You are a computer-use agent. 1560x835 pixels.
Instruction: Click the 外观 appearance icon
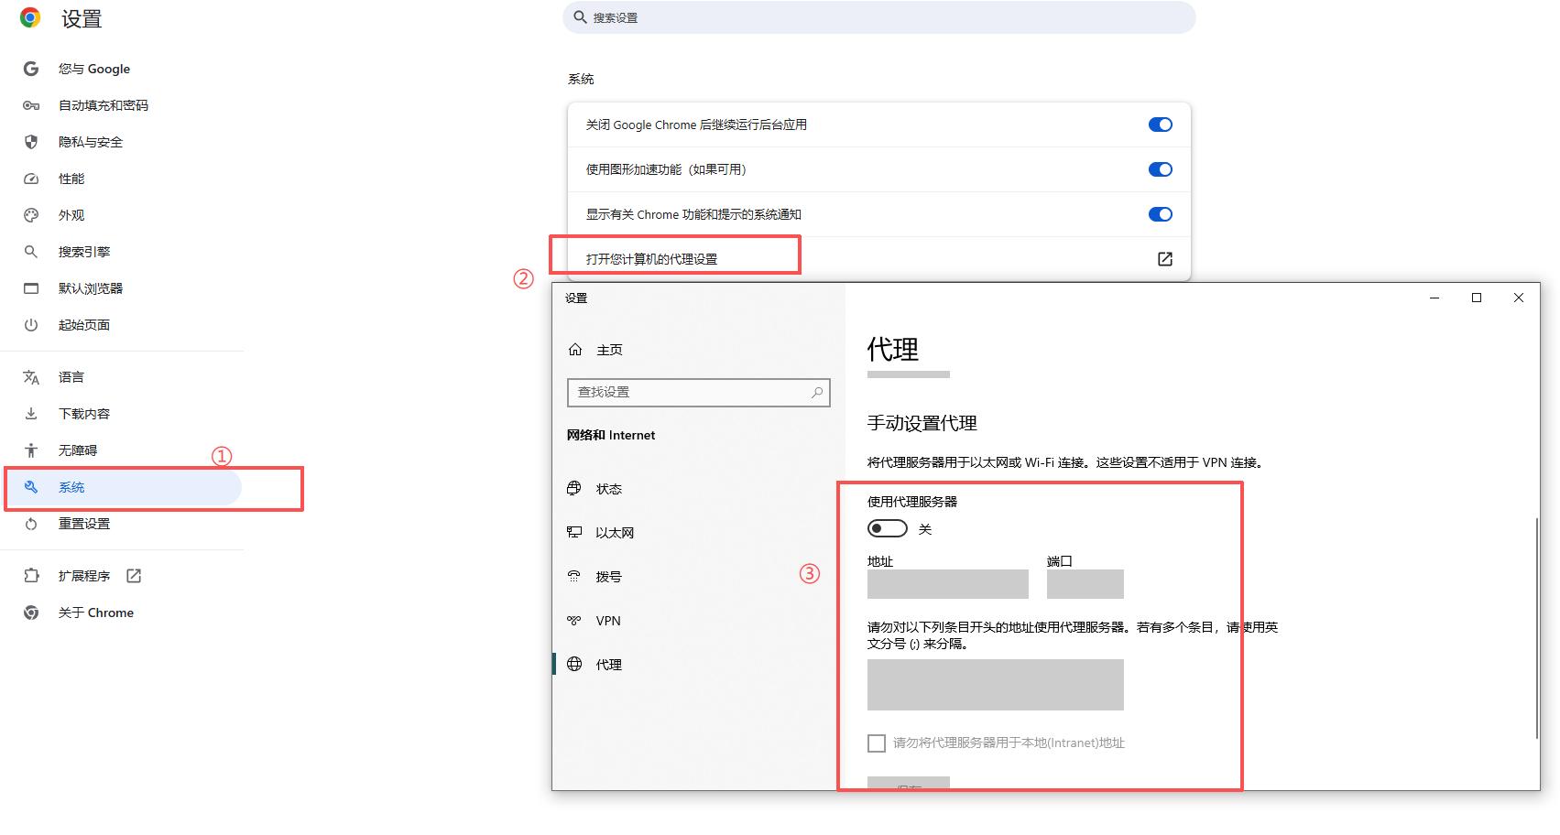coord(31,215)
